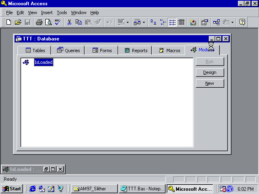
Task: Click the View Channels quick launch icon
Action: pyautogui.click(x=60, y=189)
